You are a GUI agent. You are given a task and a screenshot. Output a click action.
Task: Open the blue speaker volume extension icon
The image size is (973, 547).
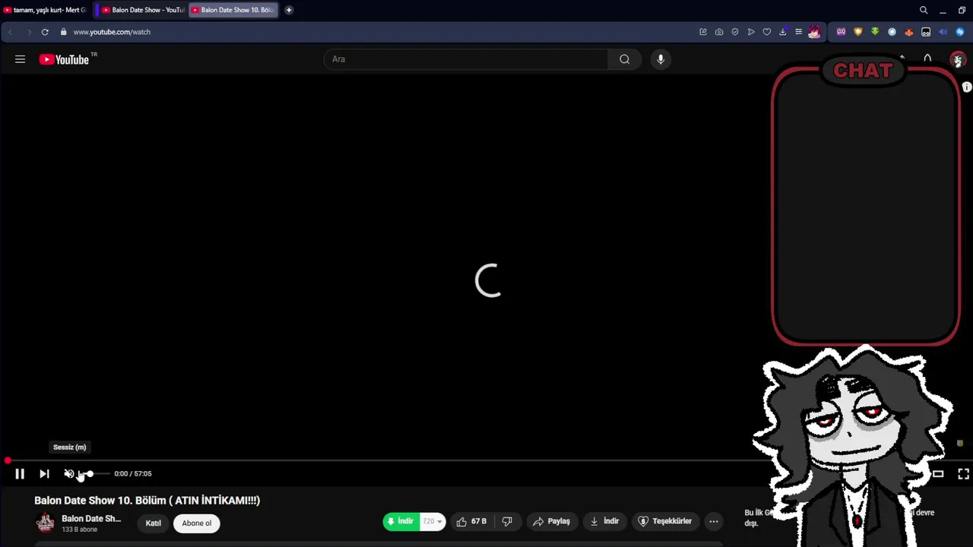(x=943, y=32)
